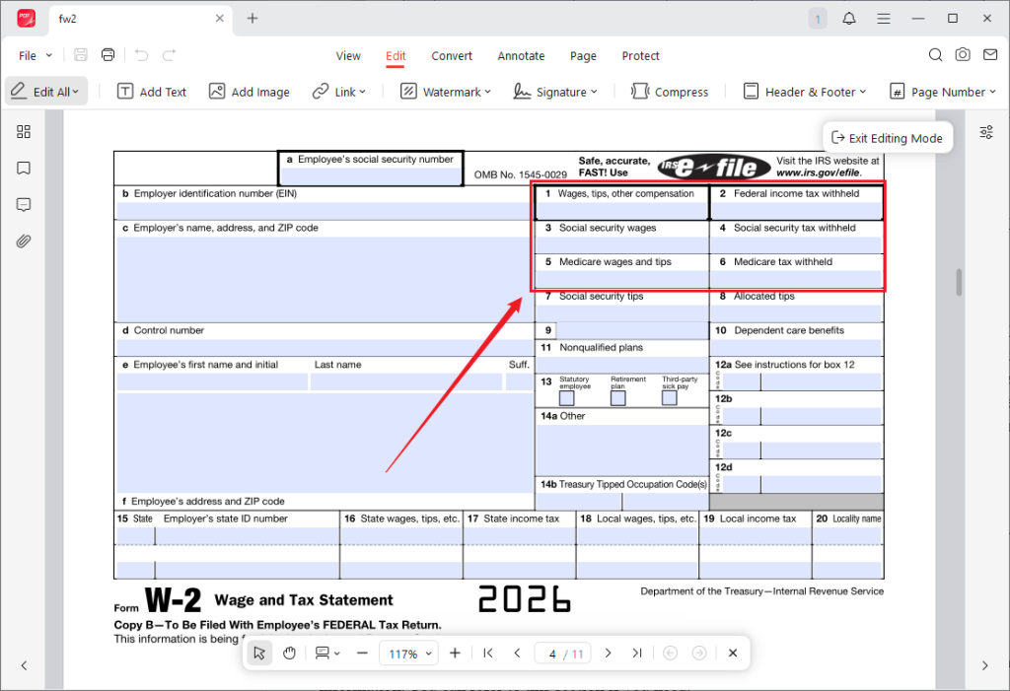Redo the last action
1010x691 pixels.
point(169,55)
